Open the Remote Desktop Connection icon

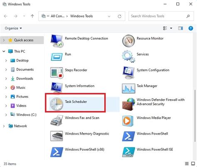(x=57, y=41)
